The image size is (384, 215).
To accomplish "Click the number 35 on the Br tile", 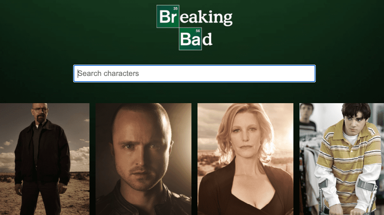I will (176, 9).
